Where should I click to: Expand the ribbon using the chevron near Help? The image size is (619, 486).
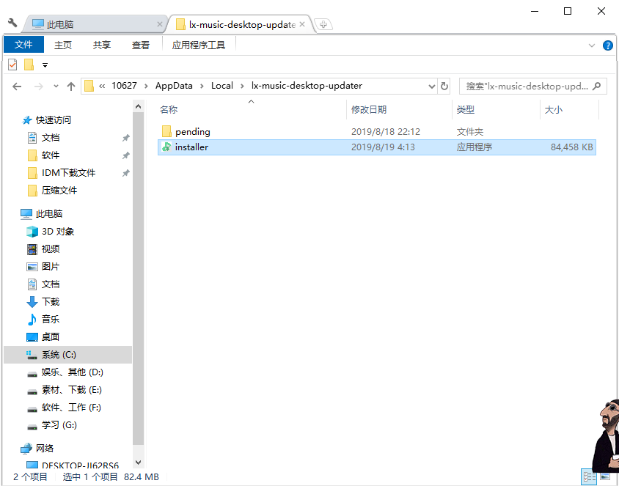(591, 45)
